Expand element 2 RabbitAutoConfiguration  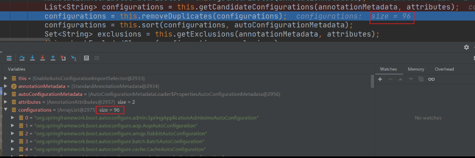[13, 133]
